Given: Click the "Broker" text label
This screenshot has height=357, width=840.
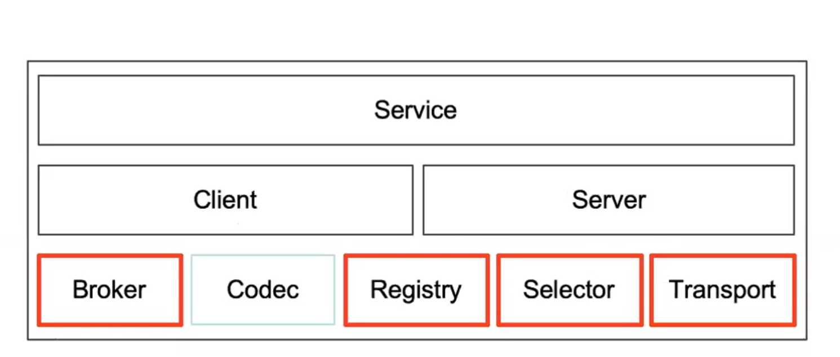Looking at the screenshot, I should coord(110,290).
